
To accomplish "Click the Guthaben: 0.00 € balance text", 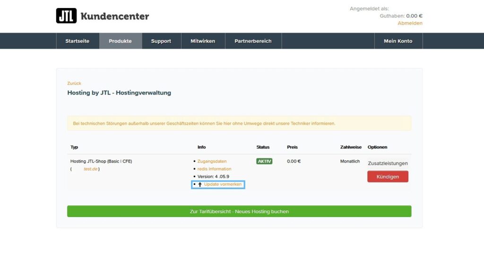I will (x=401, y=16).
